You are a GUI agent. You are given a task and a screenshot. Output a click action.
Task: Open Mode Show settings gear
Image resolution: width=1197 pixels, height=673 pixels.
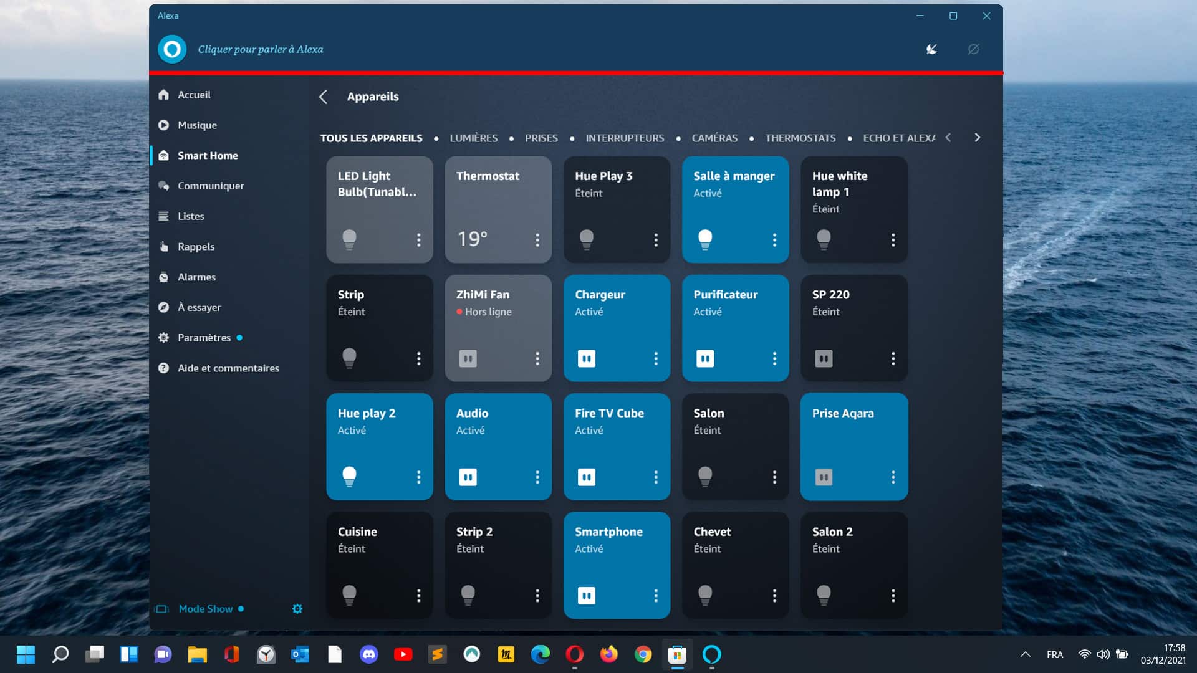(x=297, y=609)
